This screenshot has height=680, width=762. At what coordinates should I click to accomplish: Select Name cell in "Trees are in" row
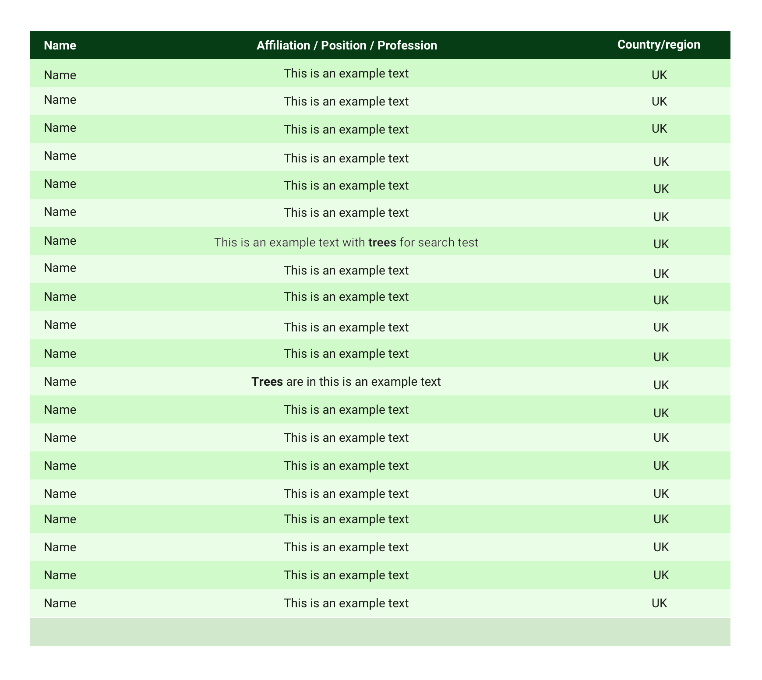pyautogui.click(x=60, y=382)
